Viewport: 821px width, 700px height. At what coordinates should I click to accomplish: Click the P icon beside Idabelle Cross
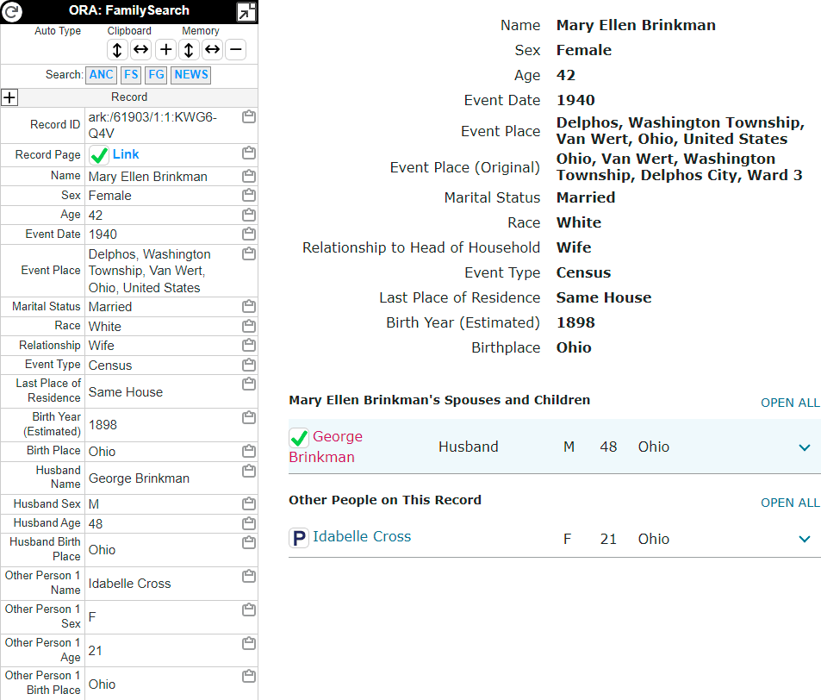(x=299, y=538)
